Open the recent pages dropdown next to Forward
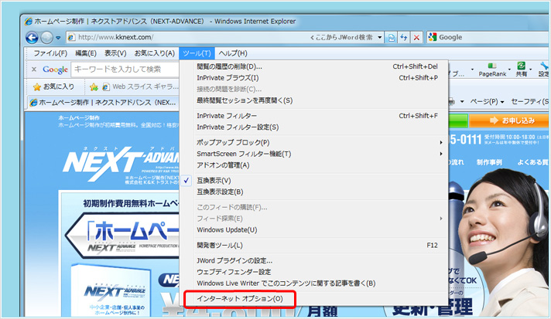The width and height of the screenshot is (551, 319). [x=58, y=38]
